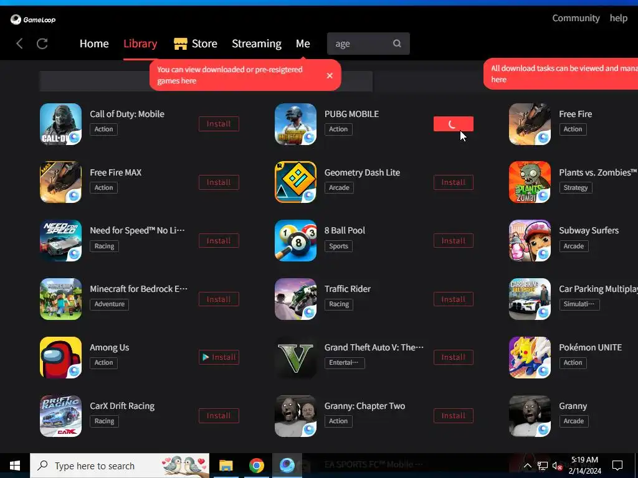Install Free Fire MAX
The width and height of the screenshot is (638, 478).
click(219, 182)
